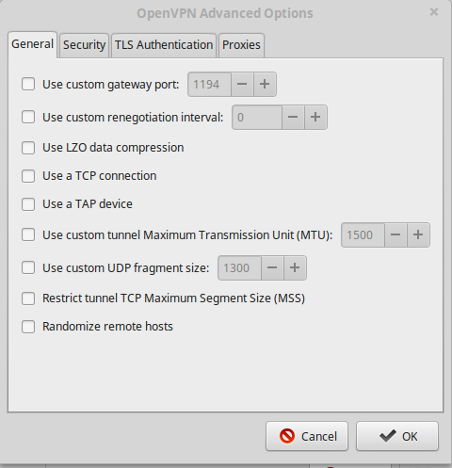Open the TLS Authentication tab
Viewport: 452px width, 468px height.
click(x=164, y=45)
